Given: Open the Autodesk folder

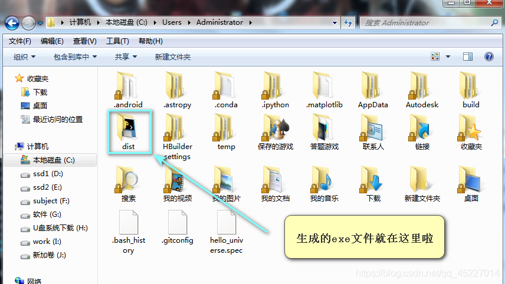Looking at the screenshot, I should [422, 88].
